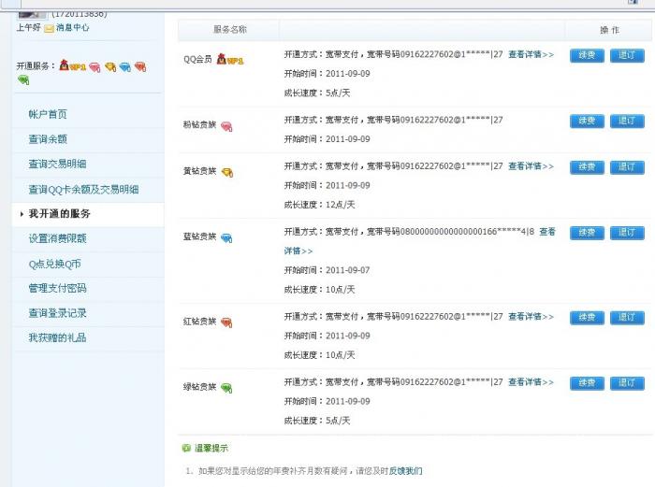The width and height of the screenshot is (655, 487).
Task: Open 查询登录记录 in sidebar
Action: (x=57, y=313)
